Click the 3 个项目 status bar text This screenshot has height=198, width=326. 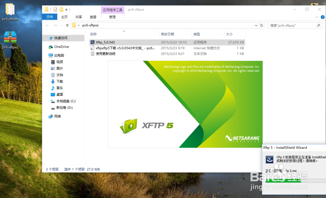point(52,169)
